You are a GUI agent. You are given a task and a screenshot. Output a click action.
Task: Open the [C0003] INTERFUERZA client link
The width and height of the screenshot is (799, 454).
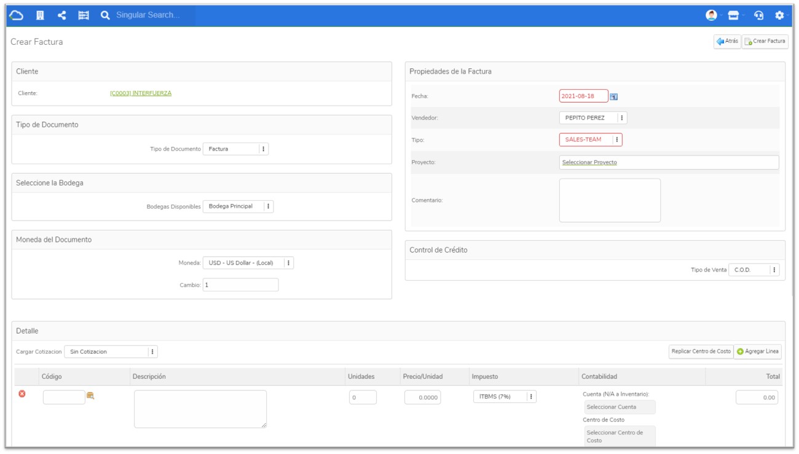point(141,93)
